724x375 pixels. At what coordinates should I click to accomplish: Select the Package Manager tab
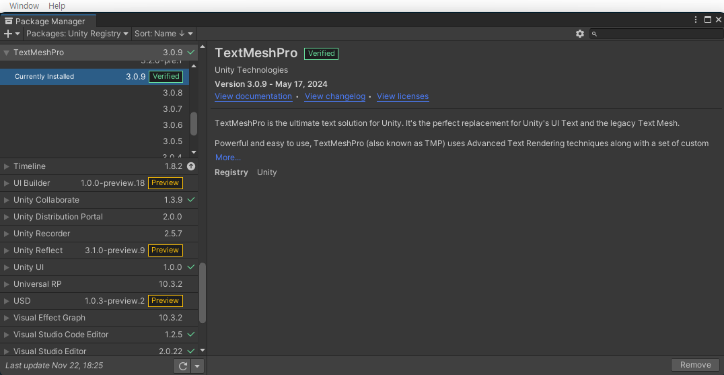pos(48,21)
